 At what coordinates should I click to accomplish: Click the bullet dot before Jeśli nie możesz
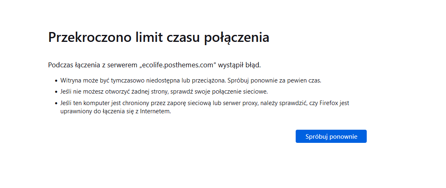[x=56, y=92]
